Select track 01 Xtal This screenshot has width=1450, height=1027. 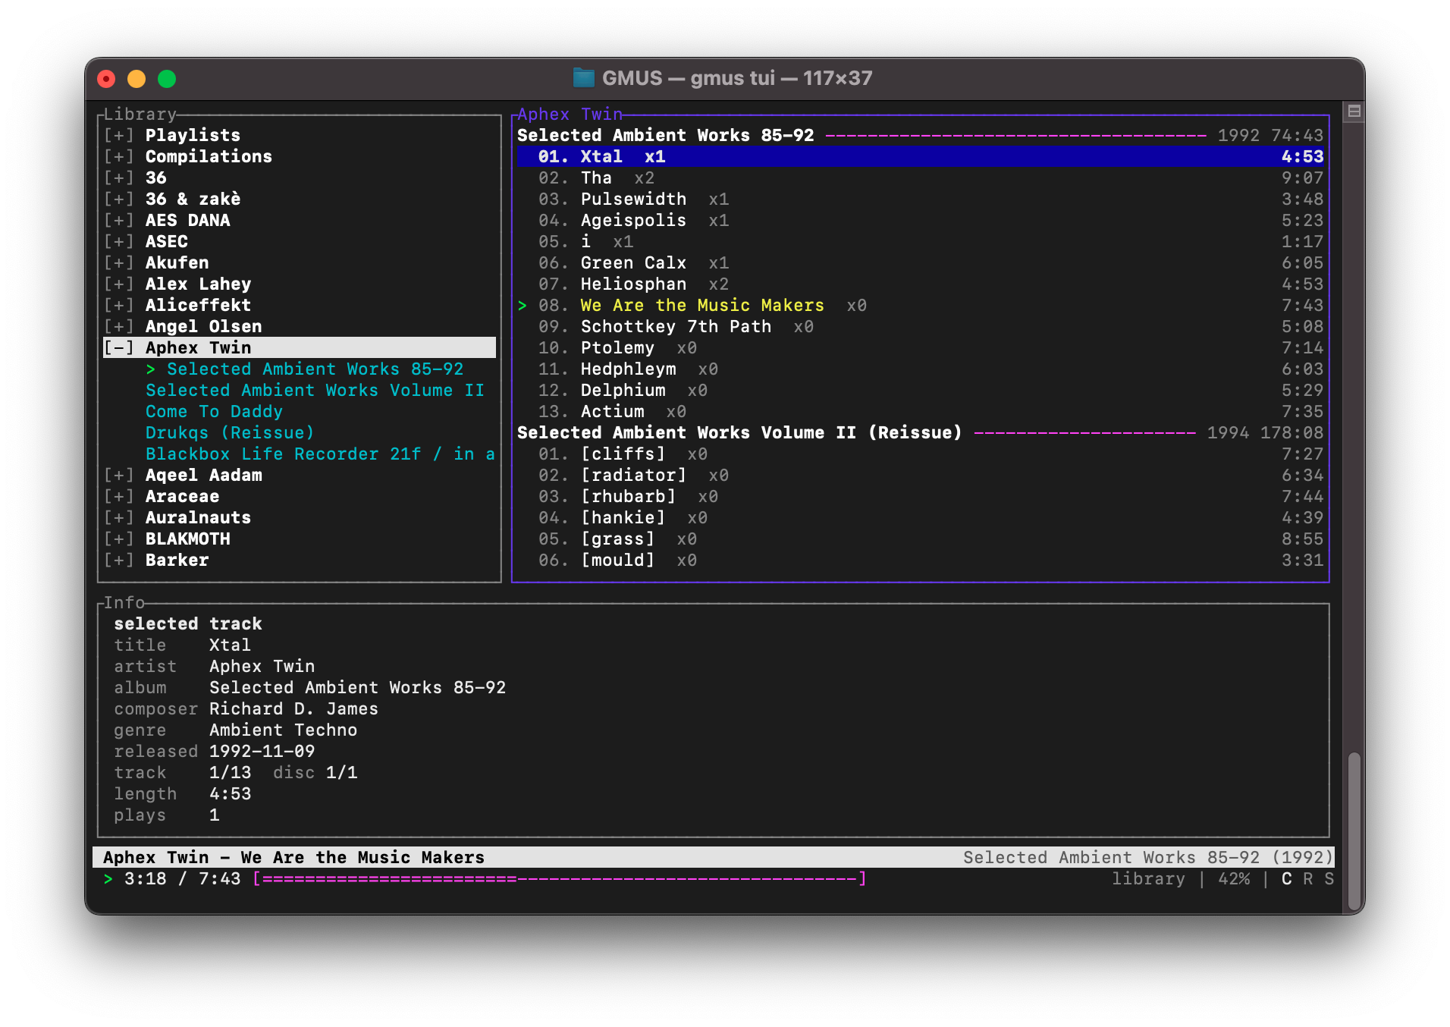(920, 157)
